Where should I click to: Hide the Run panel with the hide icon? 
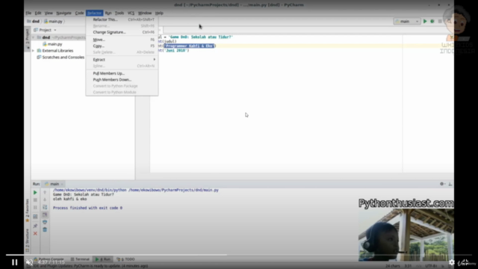[x=450, y=184]
